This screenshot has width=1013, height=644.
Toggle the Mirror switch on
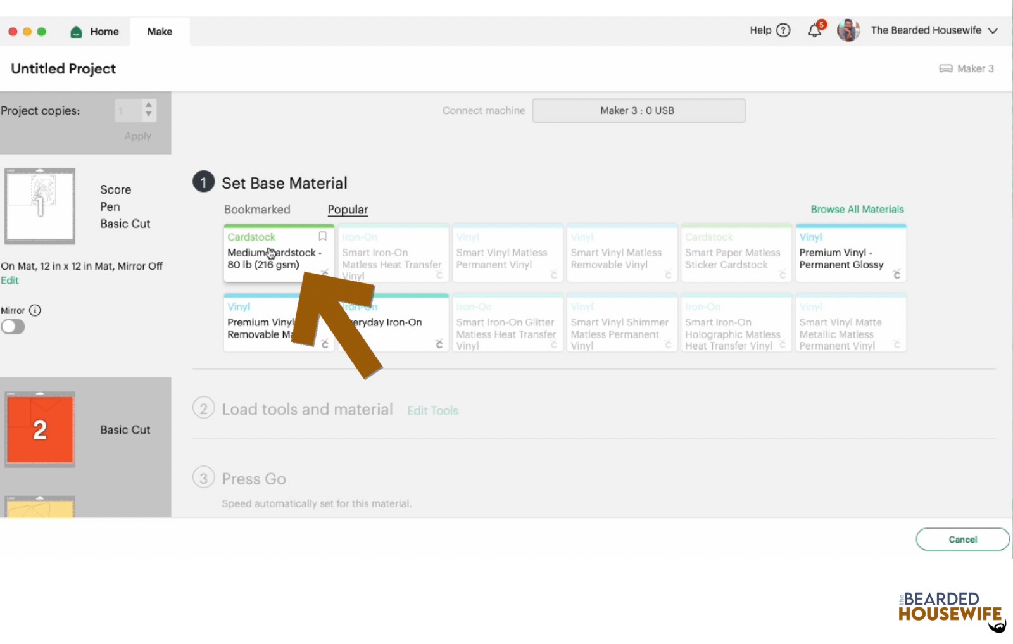[x=13, y=327]
